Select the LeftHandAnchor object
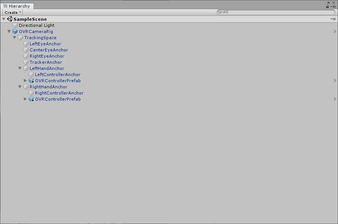This screenshot has height=224, width=338. click(x=47, y=68)
